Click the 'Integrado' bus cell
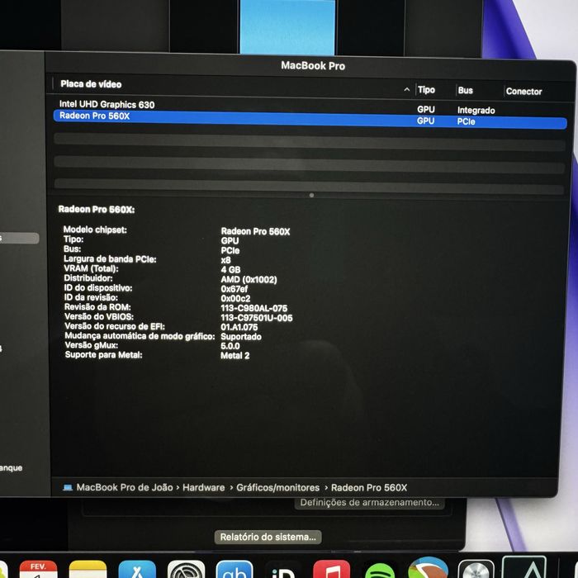This screenshot has height=578, width=578. point(476,110)
